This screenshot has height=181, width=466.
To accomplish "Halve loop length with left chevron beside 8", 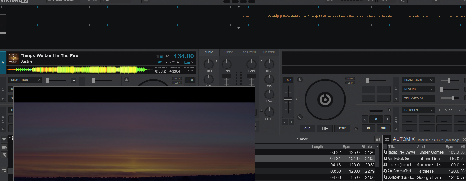I will (365, 119).
